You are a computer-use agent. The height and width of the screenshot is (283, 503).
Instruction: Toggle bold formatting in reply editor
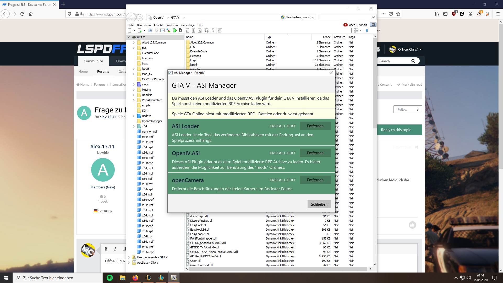click(106, 249)
